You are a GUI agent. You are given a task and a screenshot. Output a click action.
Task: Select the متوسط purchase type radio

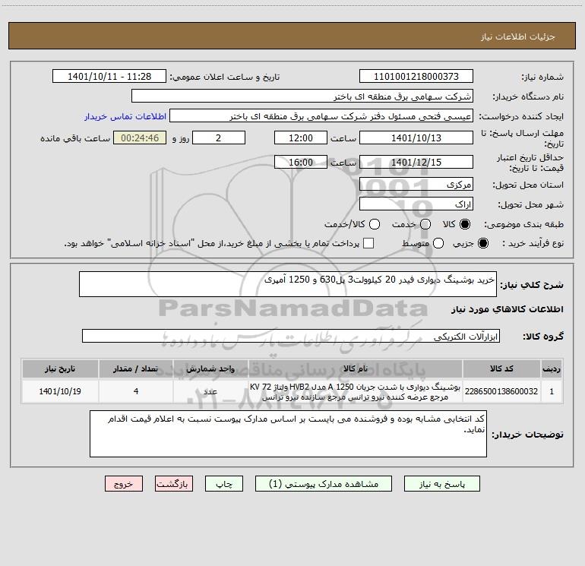tap(438, 244)
